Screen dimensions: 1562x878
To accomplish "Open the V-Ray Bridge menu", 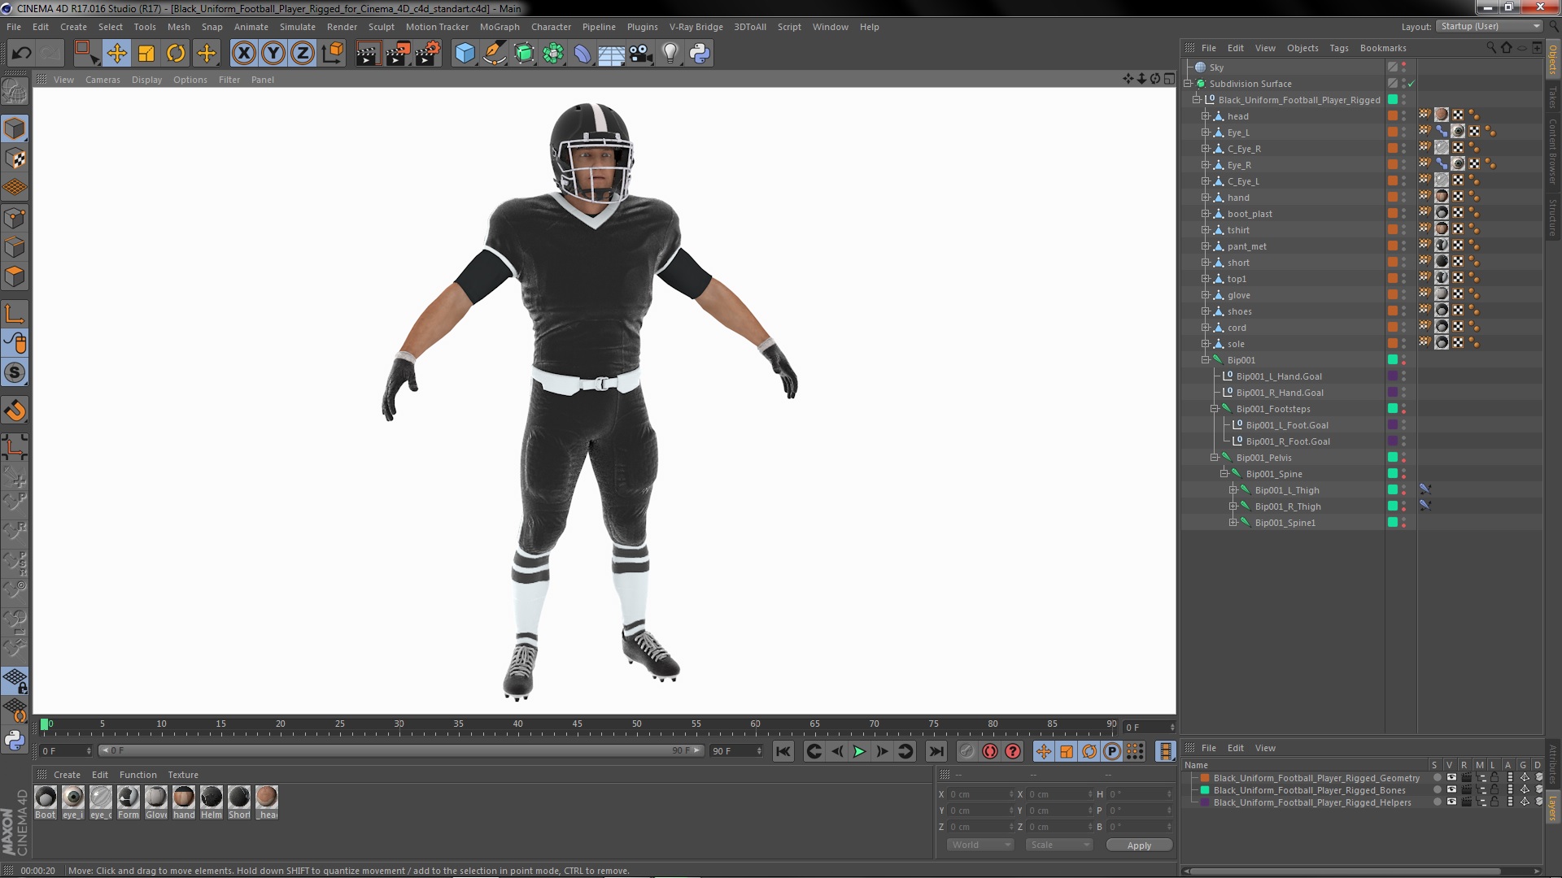I will (x=696, y=27).
